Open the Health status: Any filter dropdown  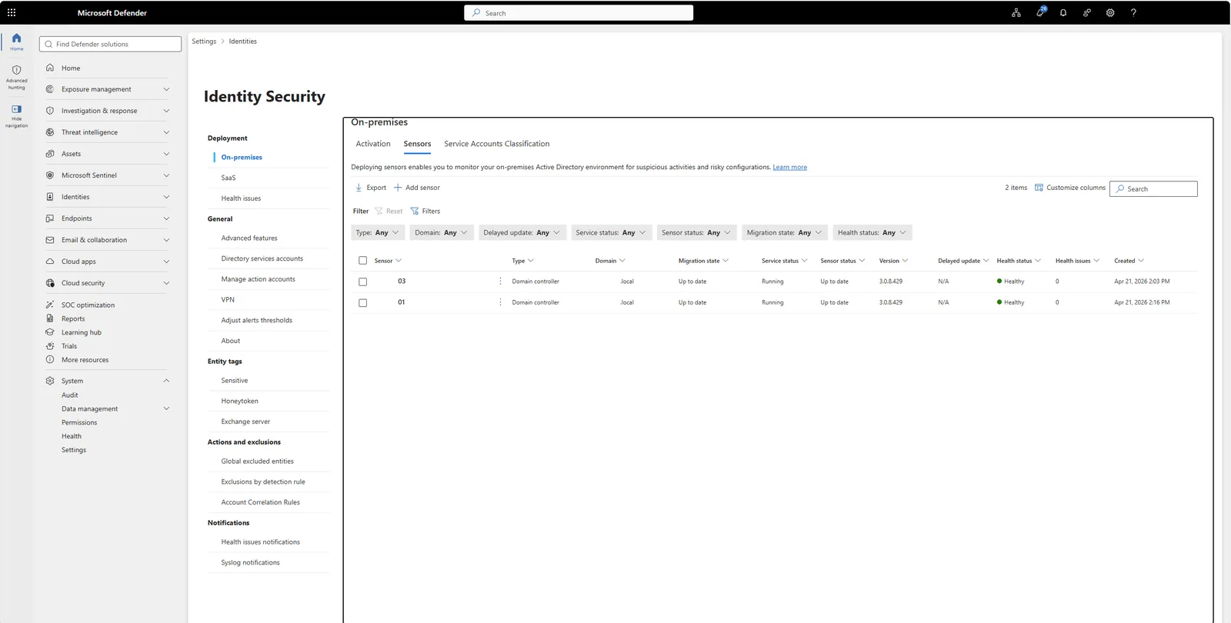[872, 232]
